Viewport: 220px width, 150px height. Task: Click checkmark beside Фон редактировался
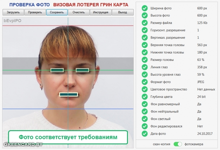[x=145, y=126]
